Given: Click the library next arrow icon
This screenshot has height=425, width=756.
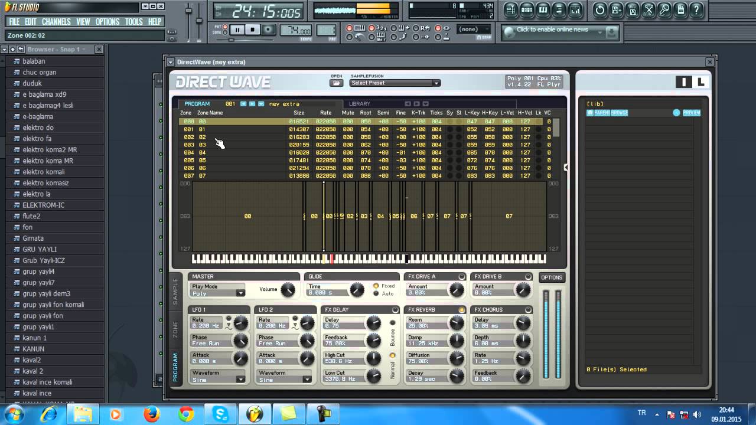Looking at the screenshot, I should [x=416, y=103].
